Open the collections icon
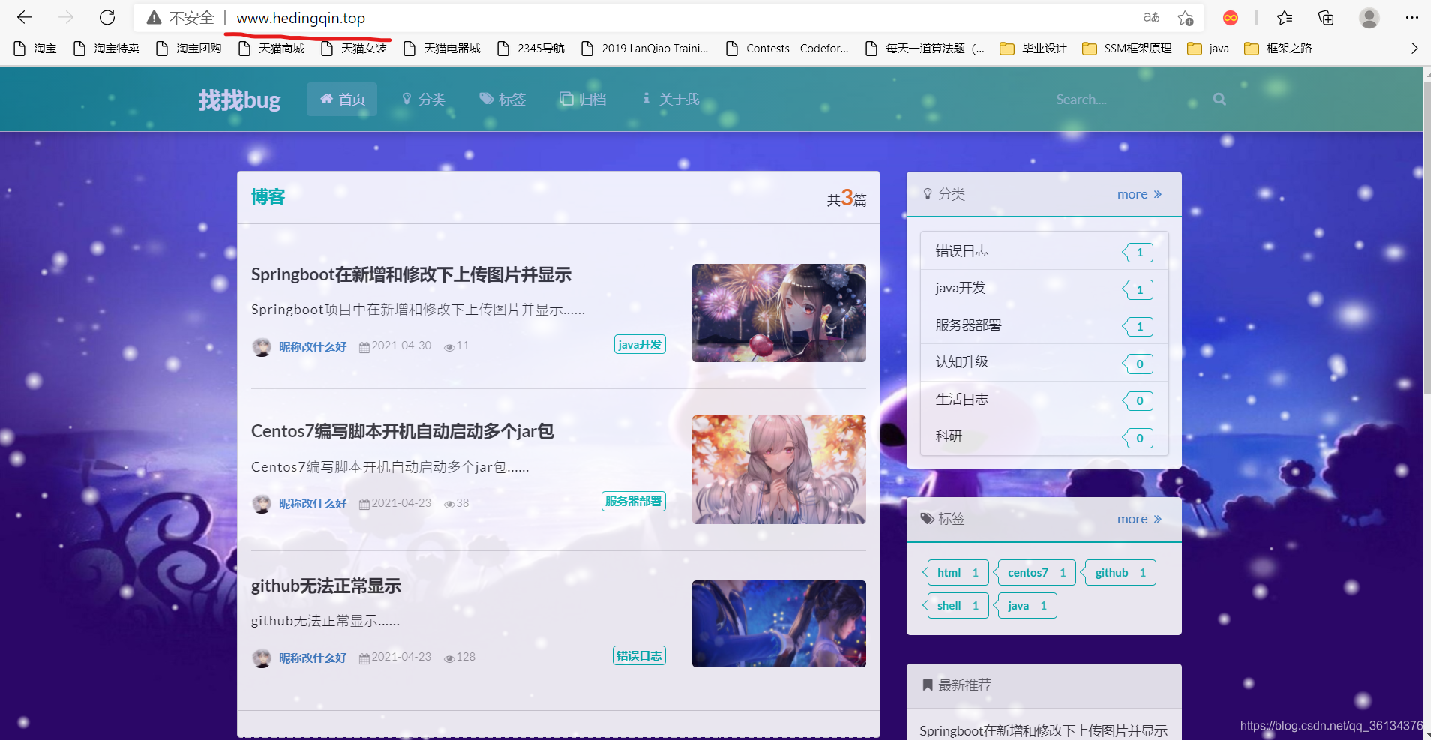 1326,18
